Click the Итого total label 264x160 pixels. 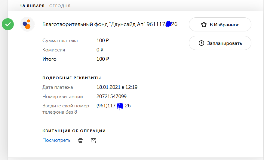click(49, 59)
